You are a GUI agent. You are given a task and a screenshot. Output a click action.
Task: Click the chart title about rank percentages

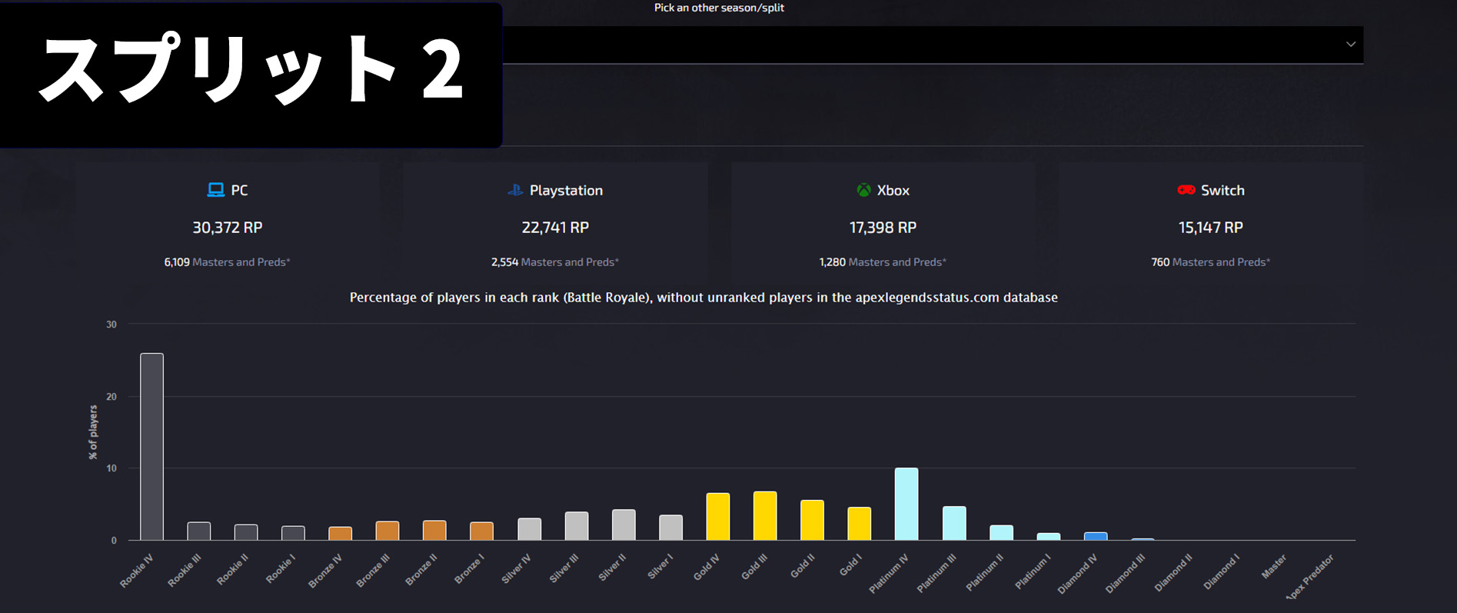point(704,298)
